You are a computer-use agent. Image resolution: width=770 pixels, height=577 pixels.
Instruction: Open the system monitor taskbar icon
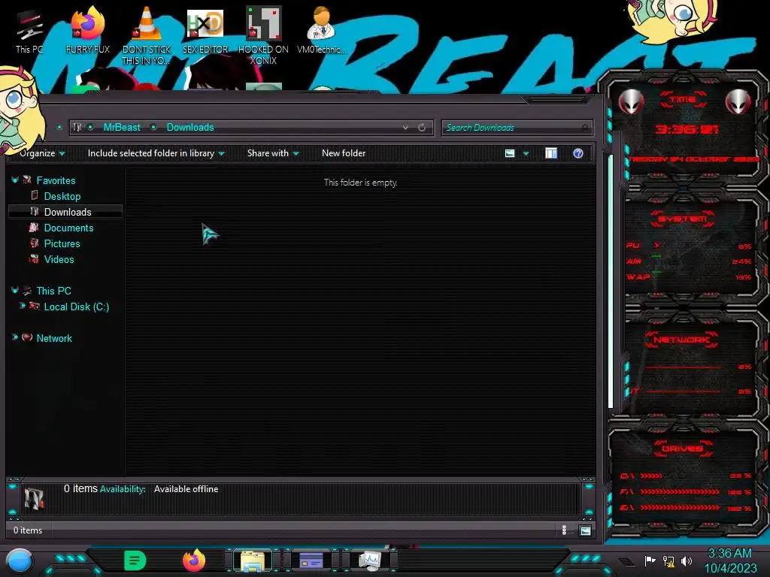(x=370, y=560)
